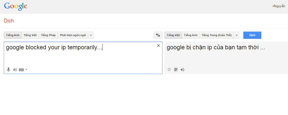This screenshot has height=115, width=288.
Task: Show example usage list icon
Action: click(x=176, y=70)
